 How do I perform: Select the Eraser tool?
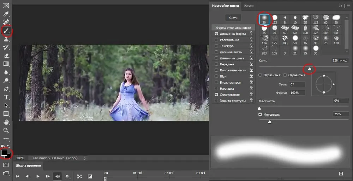coord(6,56)
